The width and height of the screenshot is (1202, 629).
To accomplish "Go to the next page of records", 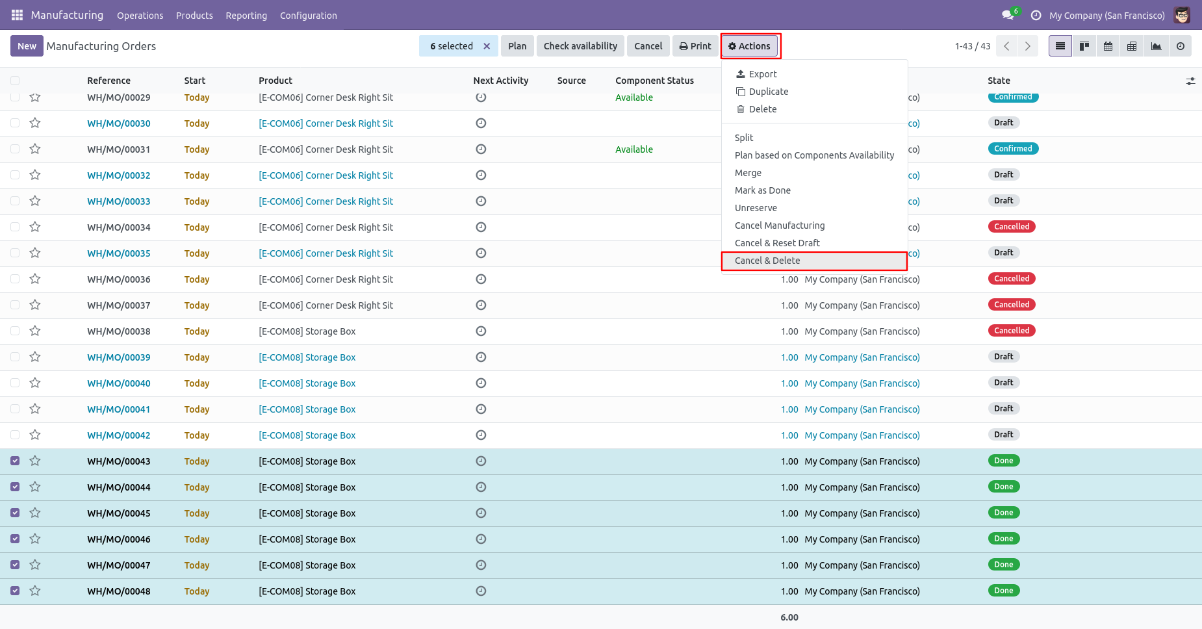I will (1027, 46).
